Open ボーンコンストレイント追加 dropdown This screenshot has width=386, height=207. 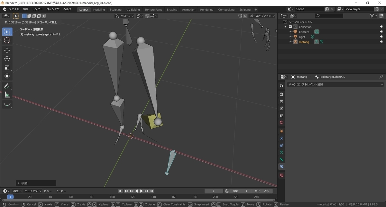coord(335,84)
